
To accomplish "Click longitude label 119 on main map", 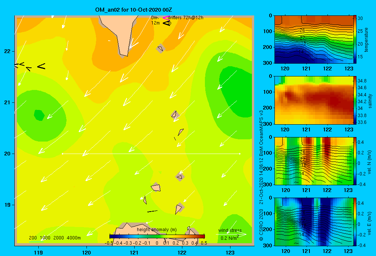I will (39, 252).
